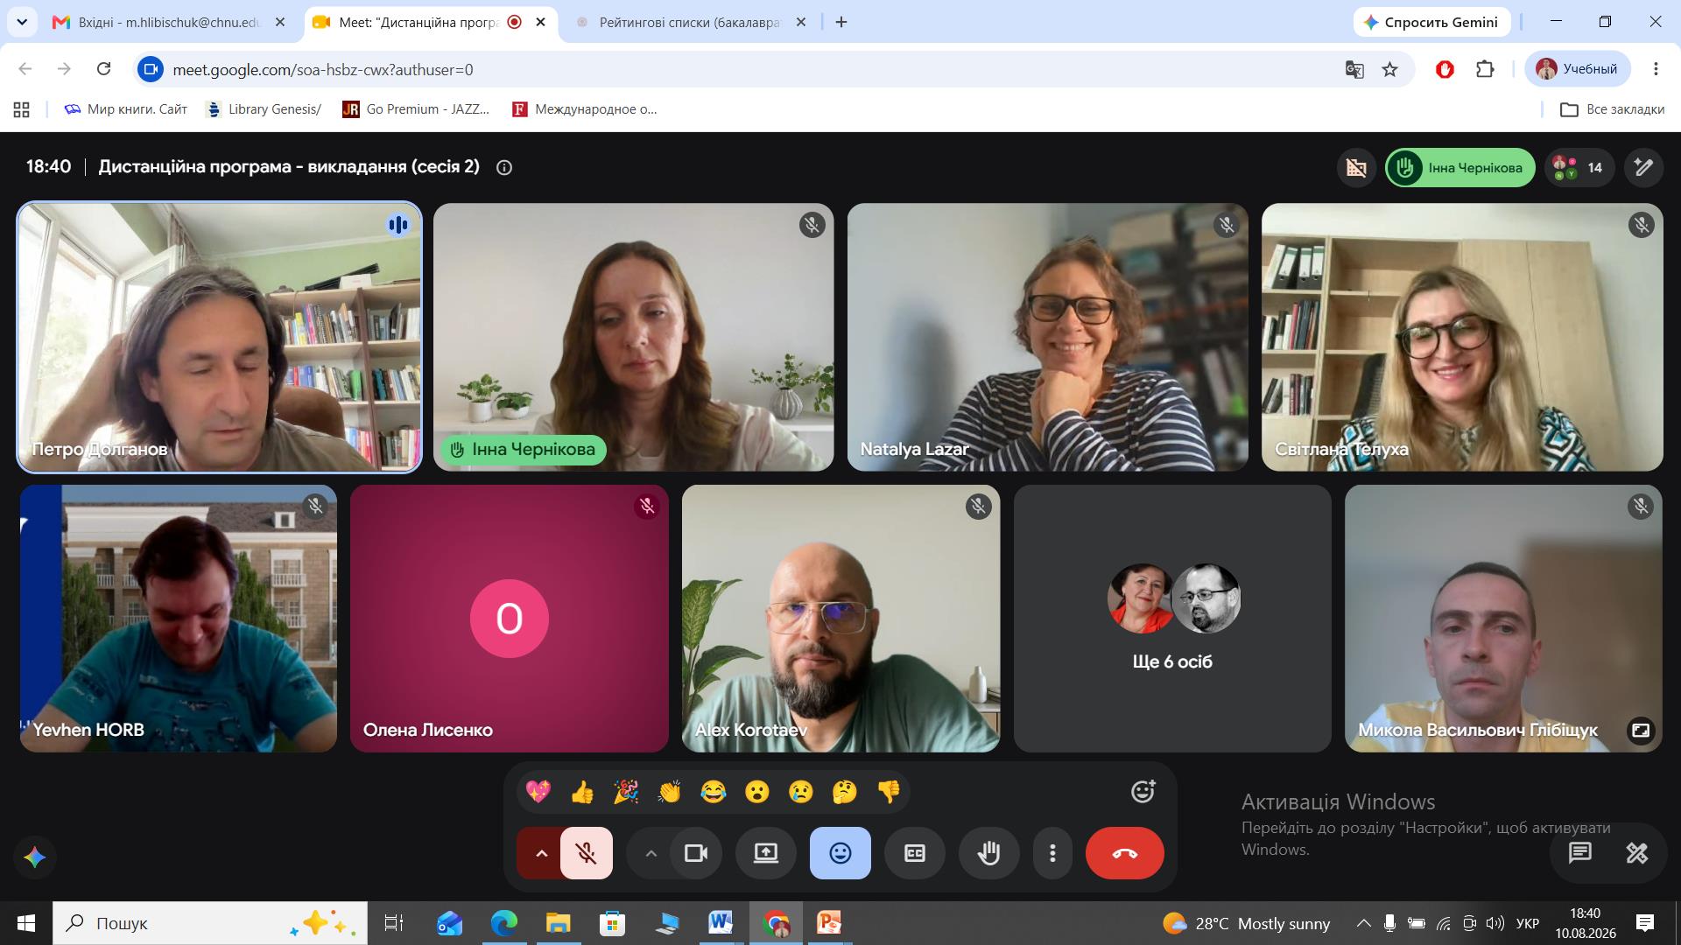Click the Спросить Gemini button
Image resolution: width=1681 pixels, height=945 pixels.
pyautogui.click(x=1431, y=22)
